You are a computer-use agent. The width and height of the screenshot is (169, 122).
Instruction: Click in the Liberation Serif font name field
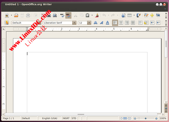(58, 23)
